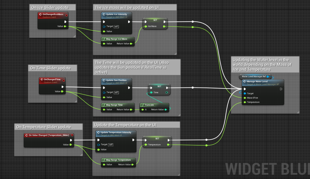310x179 pixels.
Task: Click the Manage Water Level node icon
Action: pyautogui.click(x=244, y=82)
